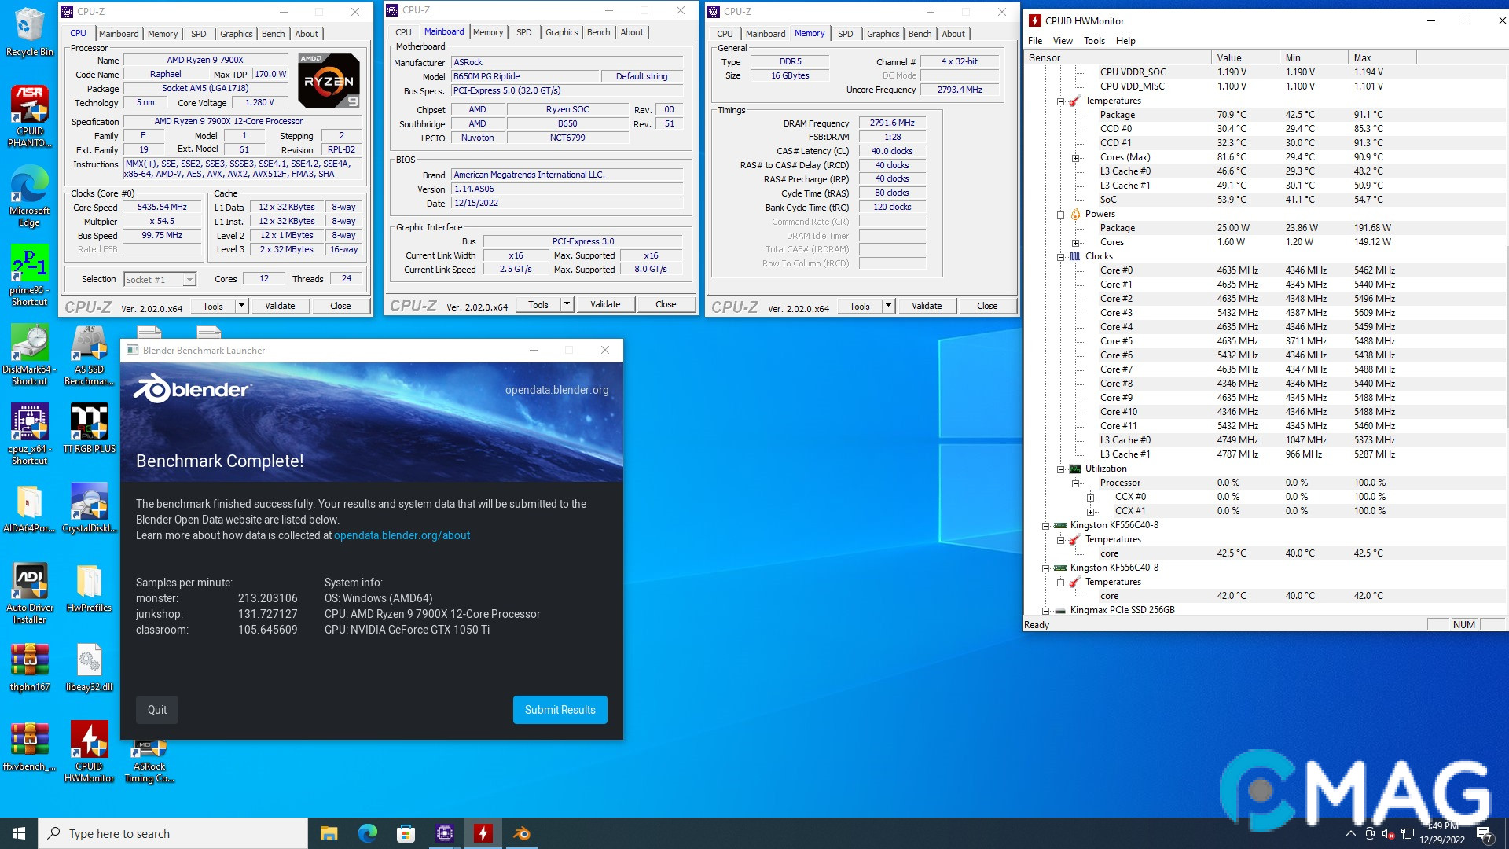Screen dimensions: 1509x849
Task: Open the Socket #1 selection dropdown in CPU-Z
Action: (x=188, y=279)
